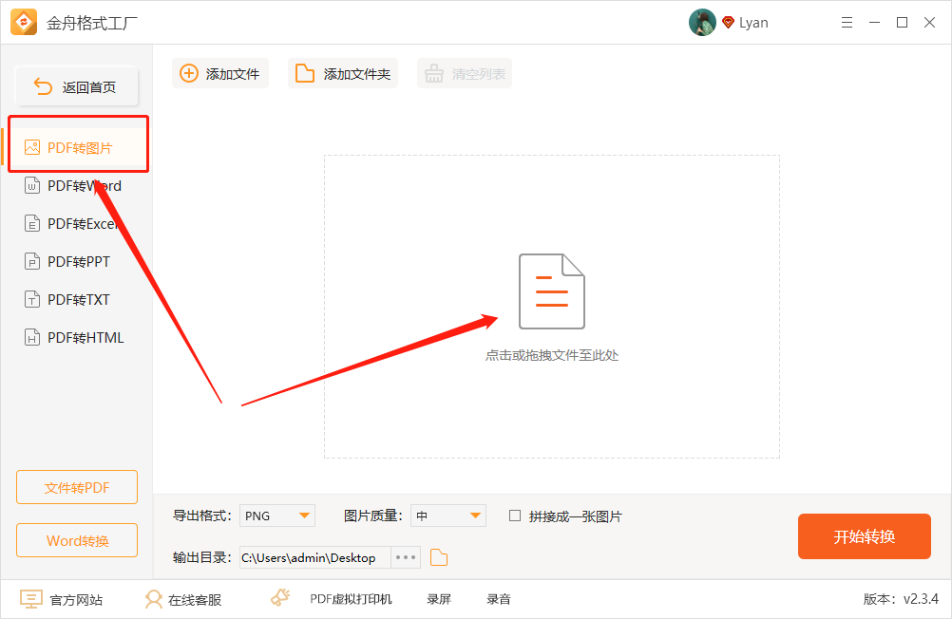This screenshot has width=952, height=619.
Task: Expand the 导出格式 PNG dropdown
Action: tap(305, 516)
